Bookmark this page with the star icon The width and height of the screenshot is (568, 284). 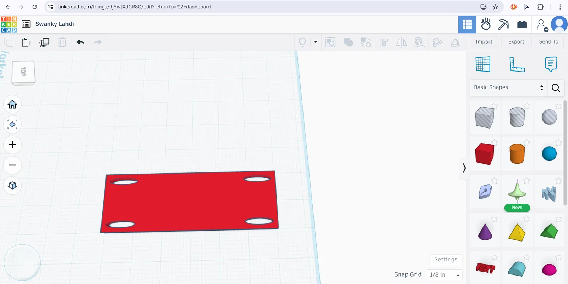pyautogui.click(x=495, y=7)
